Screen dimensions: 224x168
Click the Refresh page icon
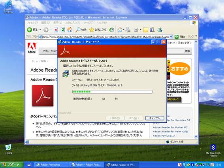pyautogui.click(x=63, y=30)
